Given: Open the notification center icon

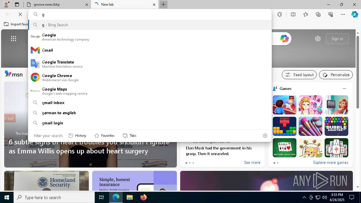Looking at the screenshot, I should 352,197.
